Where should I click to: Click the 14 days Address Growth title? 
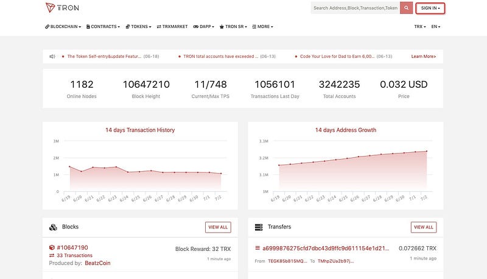pyautogui.click(x=346, y=130)
